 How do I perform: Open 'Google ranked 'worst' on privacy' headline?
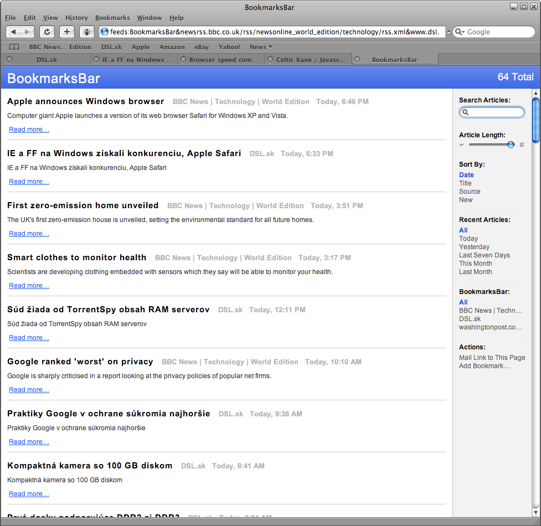click(x=80, y=362)
